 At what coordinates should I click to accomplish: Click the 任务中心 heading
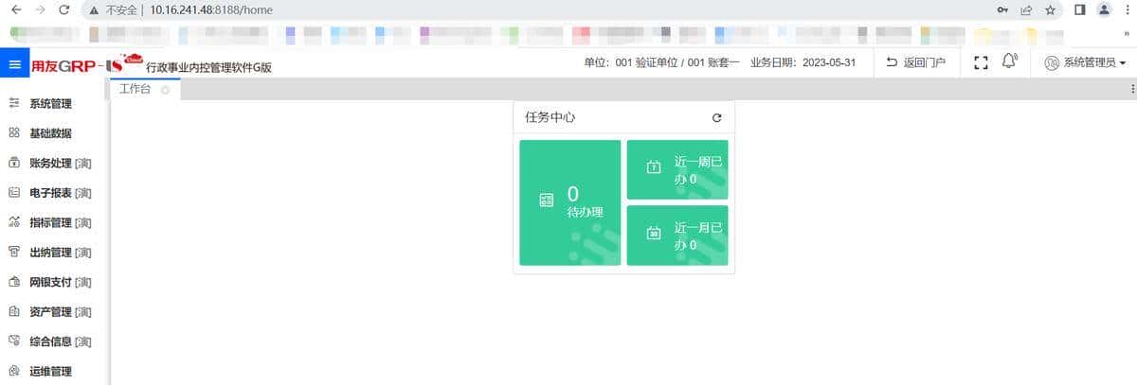click(x=550, y=118)
